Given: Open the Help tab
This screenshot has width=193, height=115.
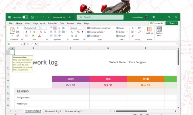Looking at the screenshot, I should coord(86,23).
